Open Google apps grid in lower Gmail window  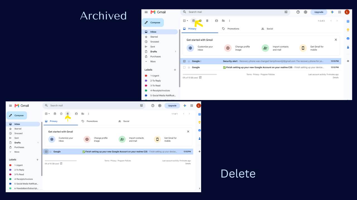tap(192, 106)
